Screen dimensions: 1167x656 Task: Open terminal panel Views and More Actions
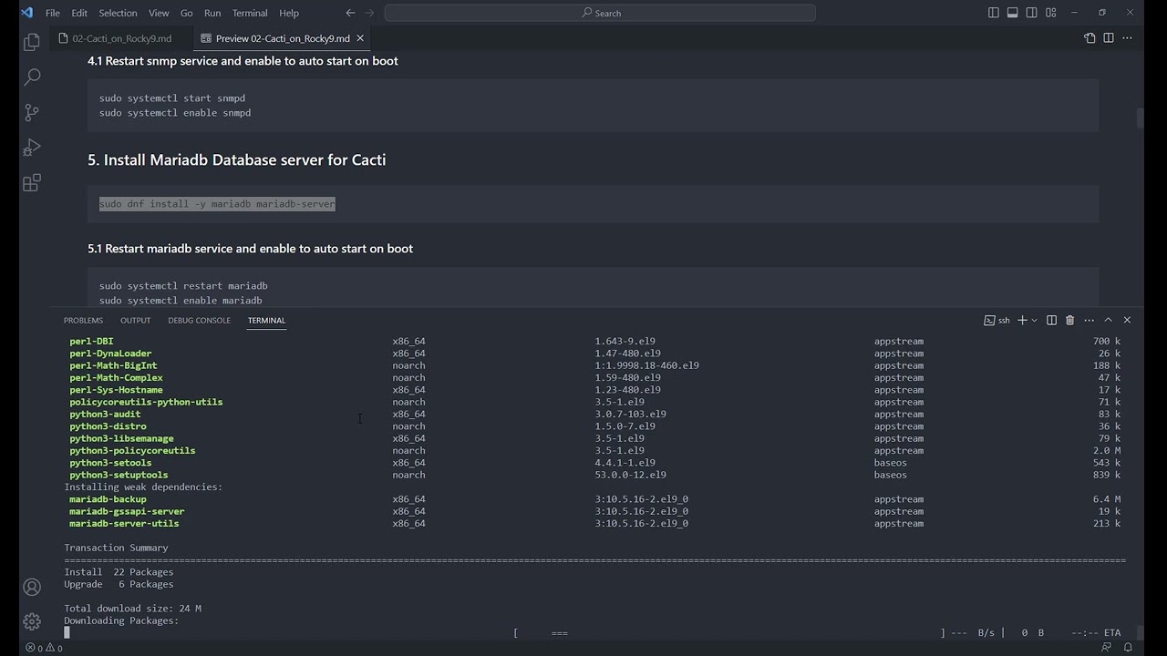1089,321
